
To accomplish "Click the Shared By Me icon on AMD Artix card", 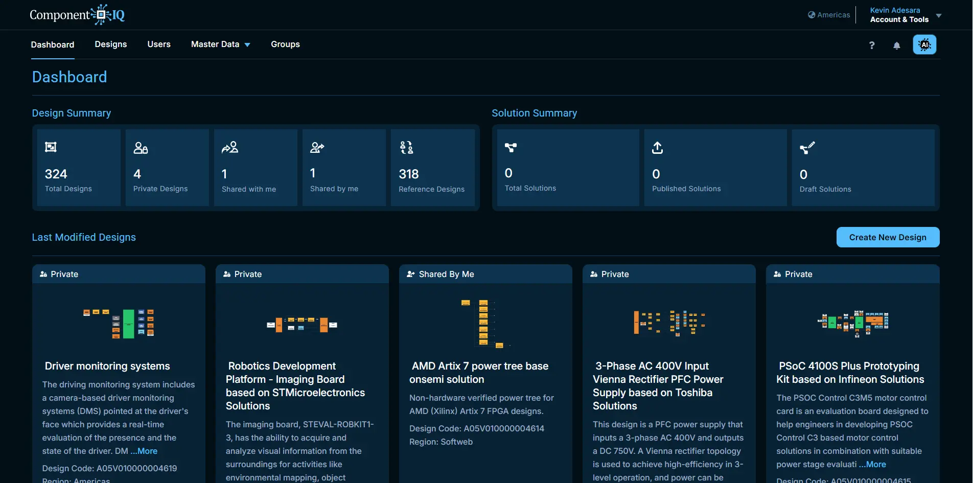I will (x=411, y=274).
